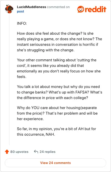This screenshot has width=111, height=172.
Task: Click the reply arrow icon
Action: point(36,151)
